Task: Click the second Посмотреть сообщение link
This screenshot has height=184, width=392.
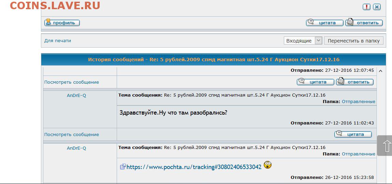Action: (x=72, y=134)
